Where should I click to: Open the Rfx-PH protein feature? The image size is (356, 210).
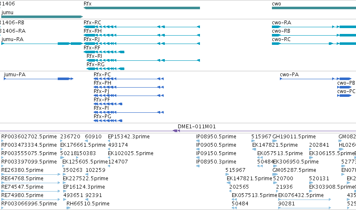coord(129,87)
